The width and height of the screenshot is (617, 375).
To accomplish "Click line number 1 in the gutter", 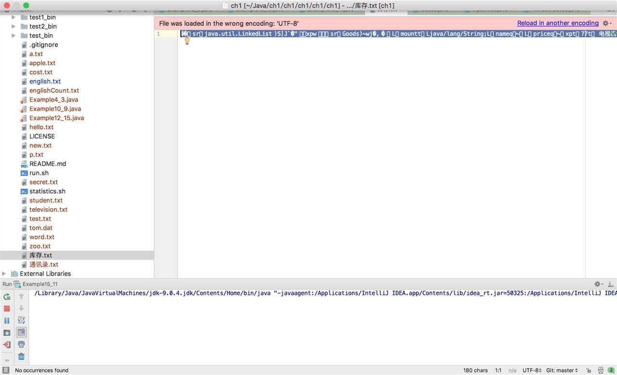I will pos(158,34).
